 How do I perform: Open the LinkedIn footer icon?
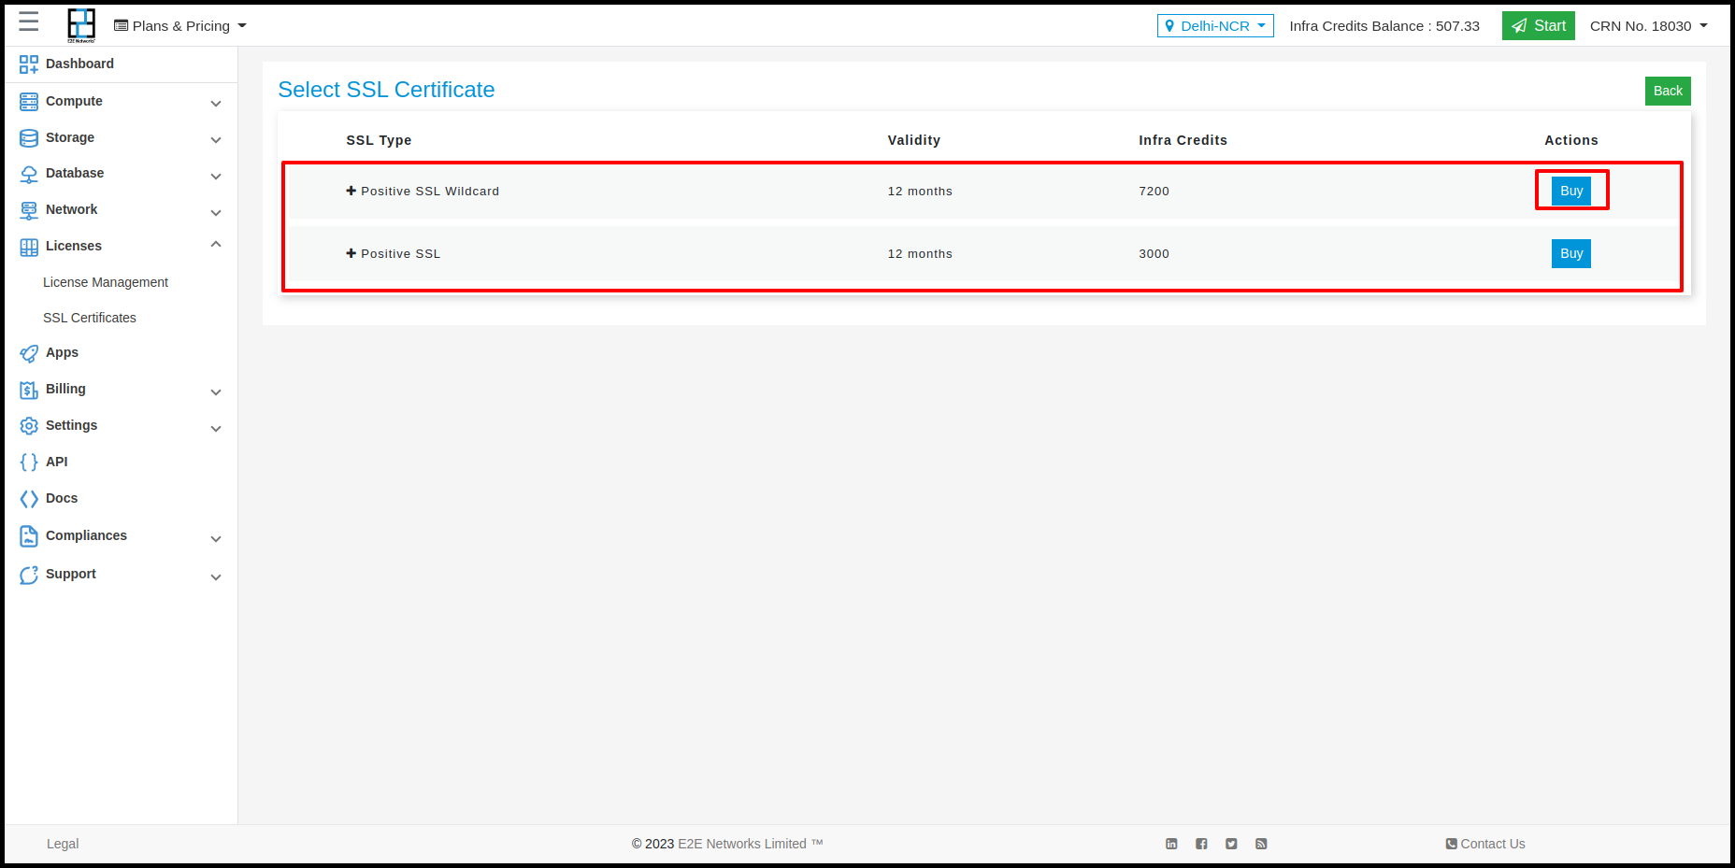[x=1171, y=844]
